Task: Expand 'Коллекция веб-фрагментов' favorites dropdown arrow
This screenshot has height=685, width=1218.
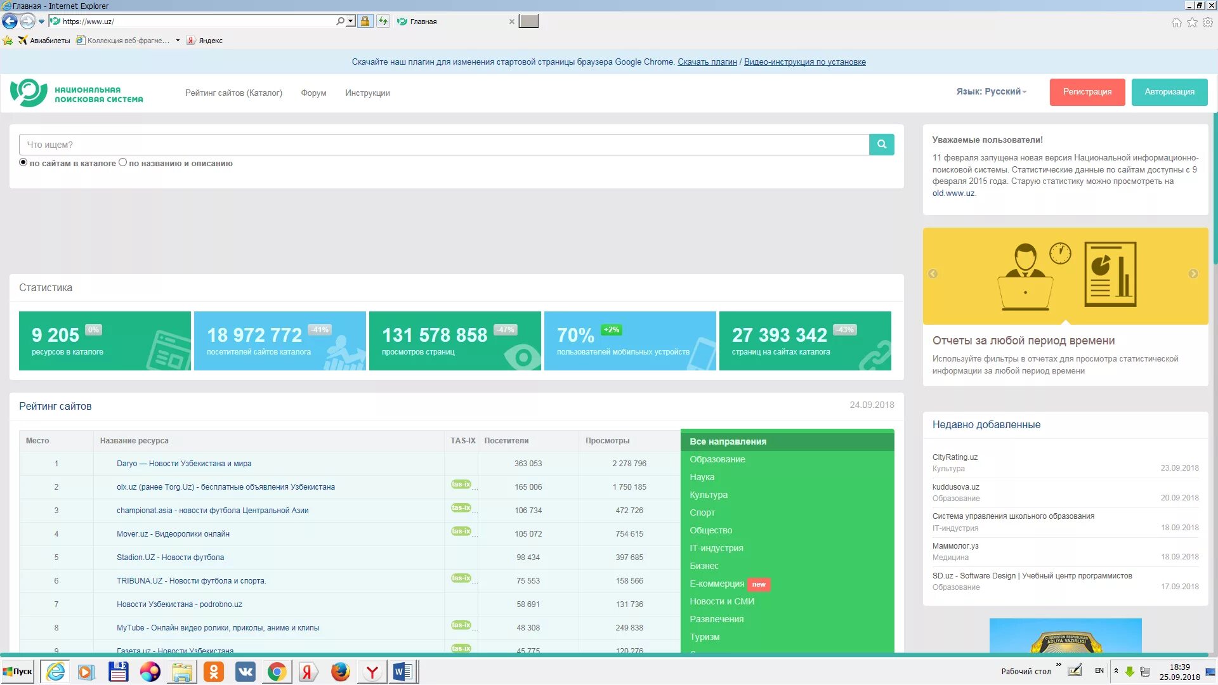Action: (178, 41)
